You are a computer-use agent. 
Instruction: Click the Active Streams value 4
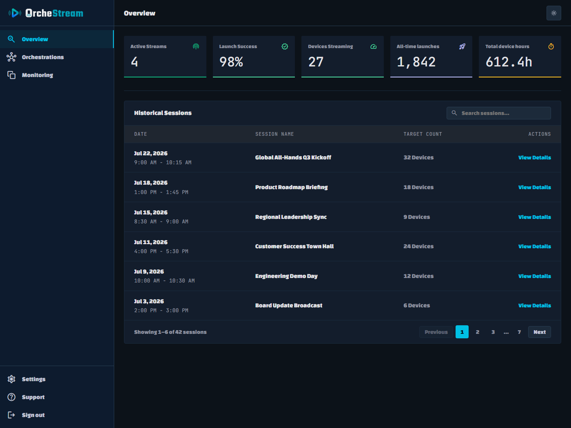click(135, 62)
